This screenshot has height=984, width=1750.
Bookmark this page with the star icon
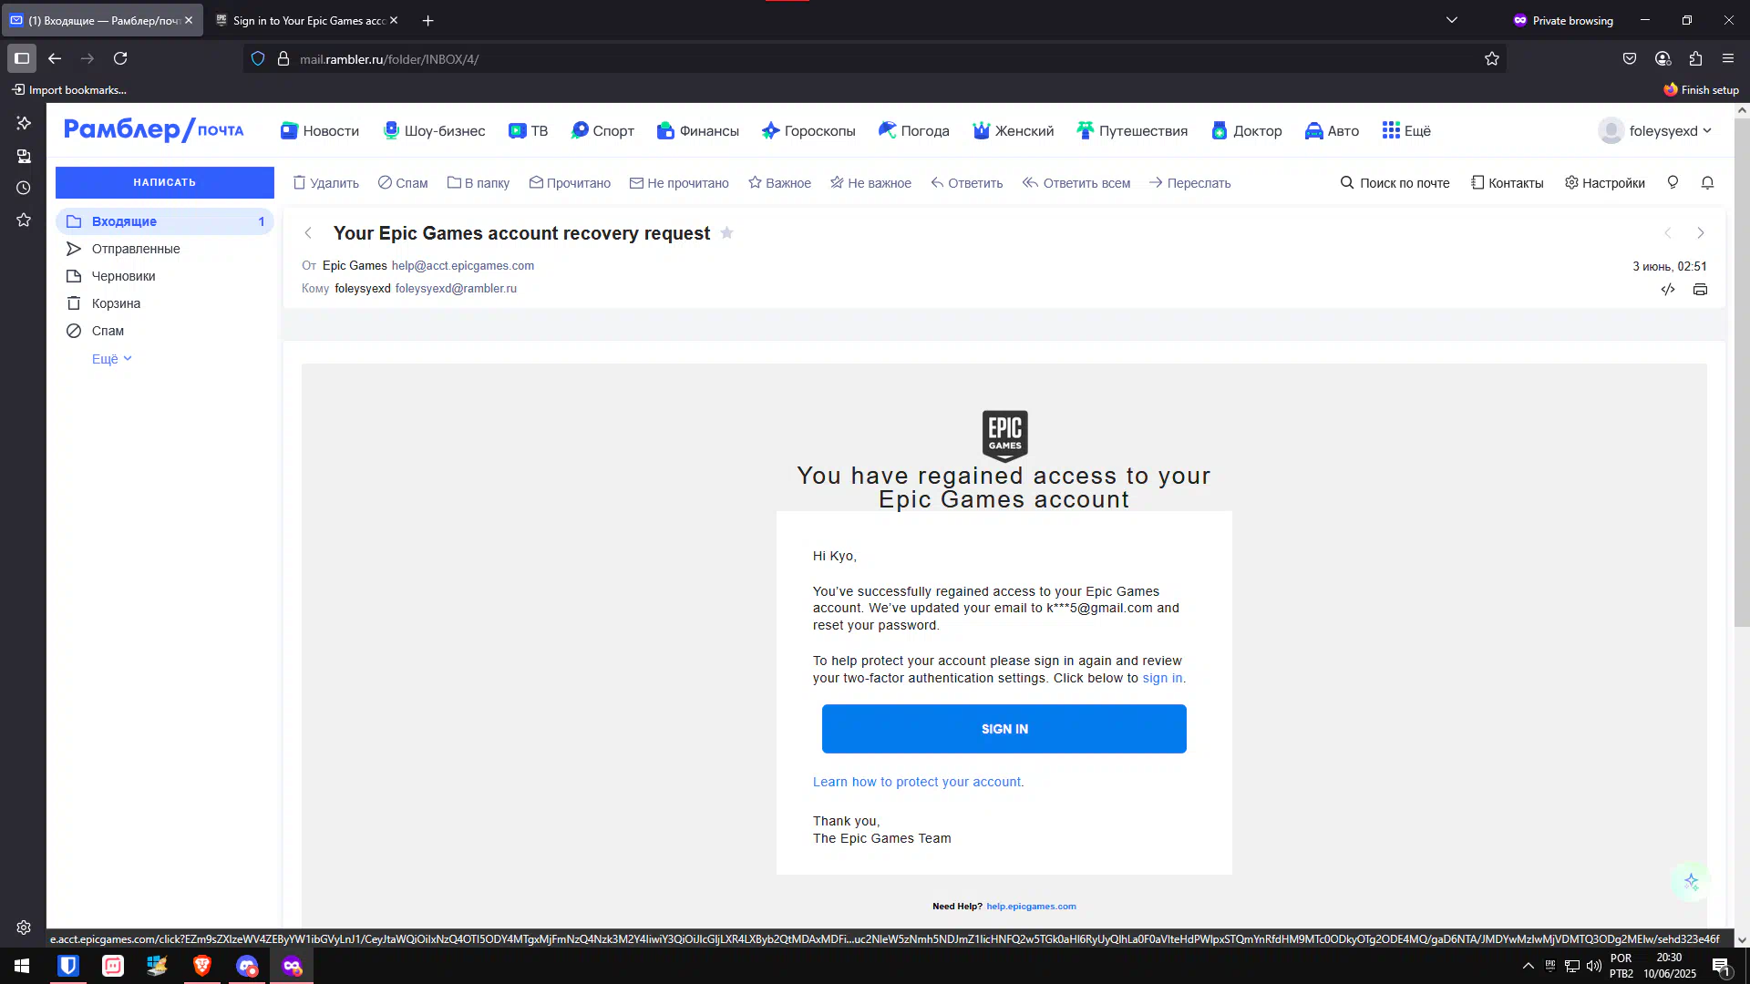[x=1491, y=59]
